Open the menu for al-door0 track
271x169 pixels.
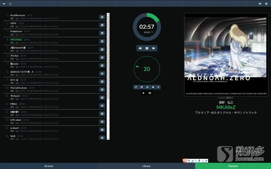point(102,130)
